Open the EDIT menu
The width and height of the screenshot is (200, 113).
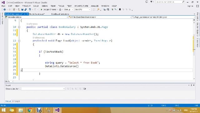click(x=10, y=6)
